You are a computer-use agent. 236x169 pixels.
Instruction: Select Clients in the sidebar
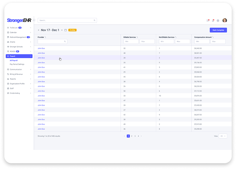pyautogui.click(x=13, y=42)
